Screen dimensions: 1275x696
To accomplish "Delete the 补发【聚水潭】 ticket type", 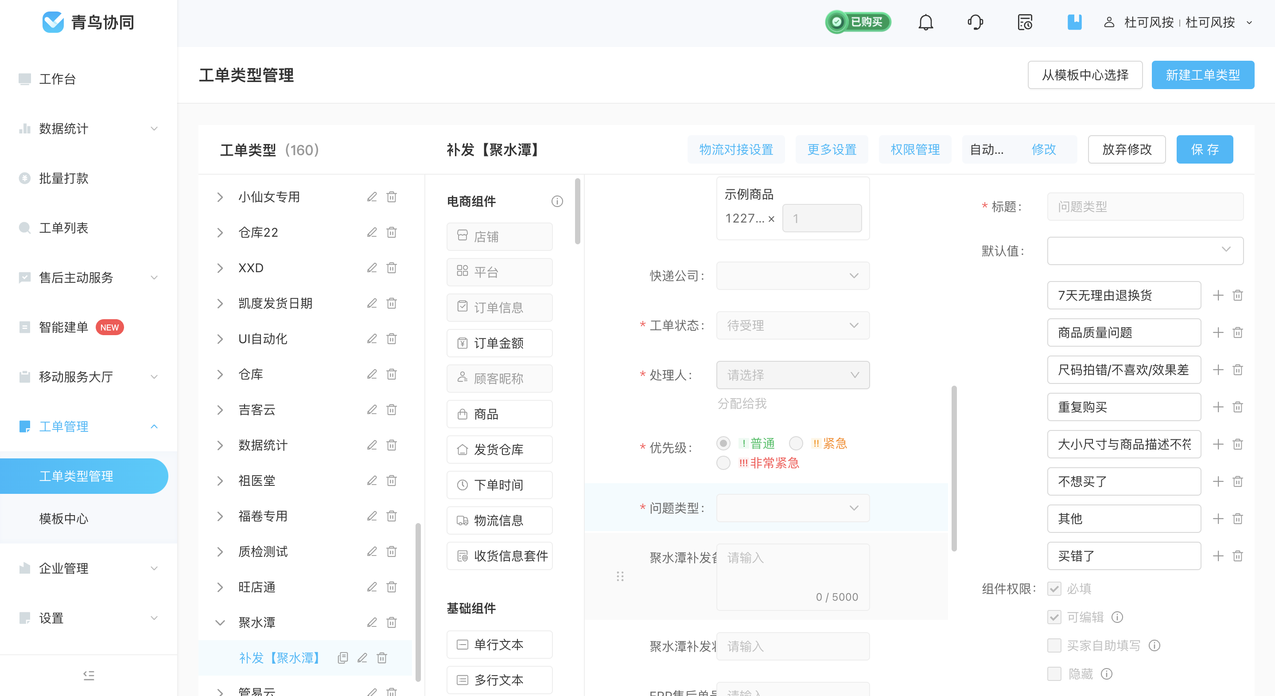I will click(381, 658).
